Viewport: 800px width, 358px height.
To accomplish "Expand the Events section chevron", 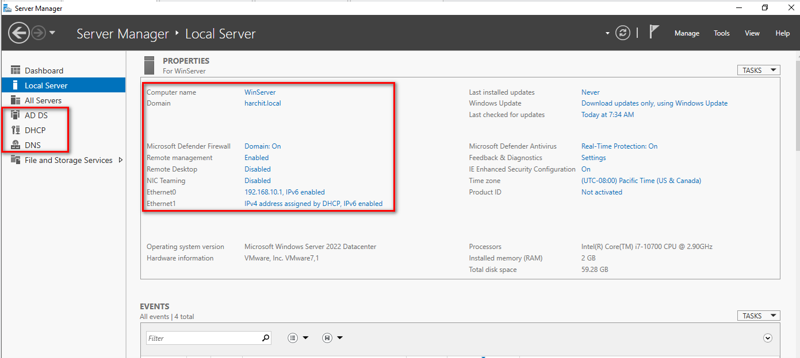I will 767,338.
